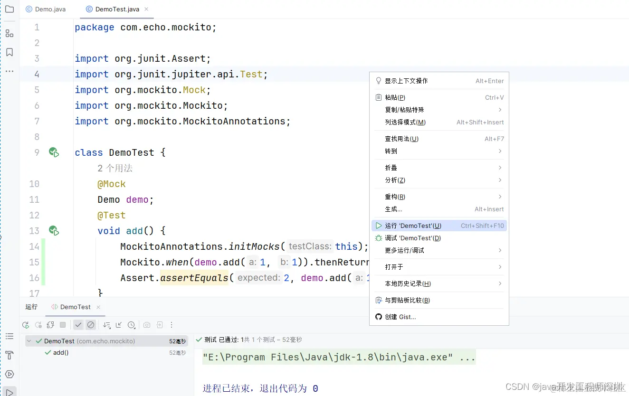Click the run gutter icon beside class DemoTest
This screenshot has width=629, height=396.
point(54,152)
